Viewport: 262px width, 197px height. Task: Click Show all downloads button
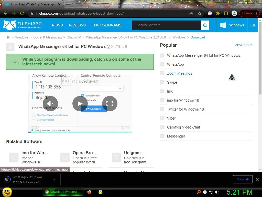click(243, 179)
